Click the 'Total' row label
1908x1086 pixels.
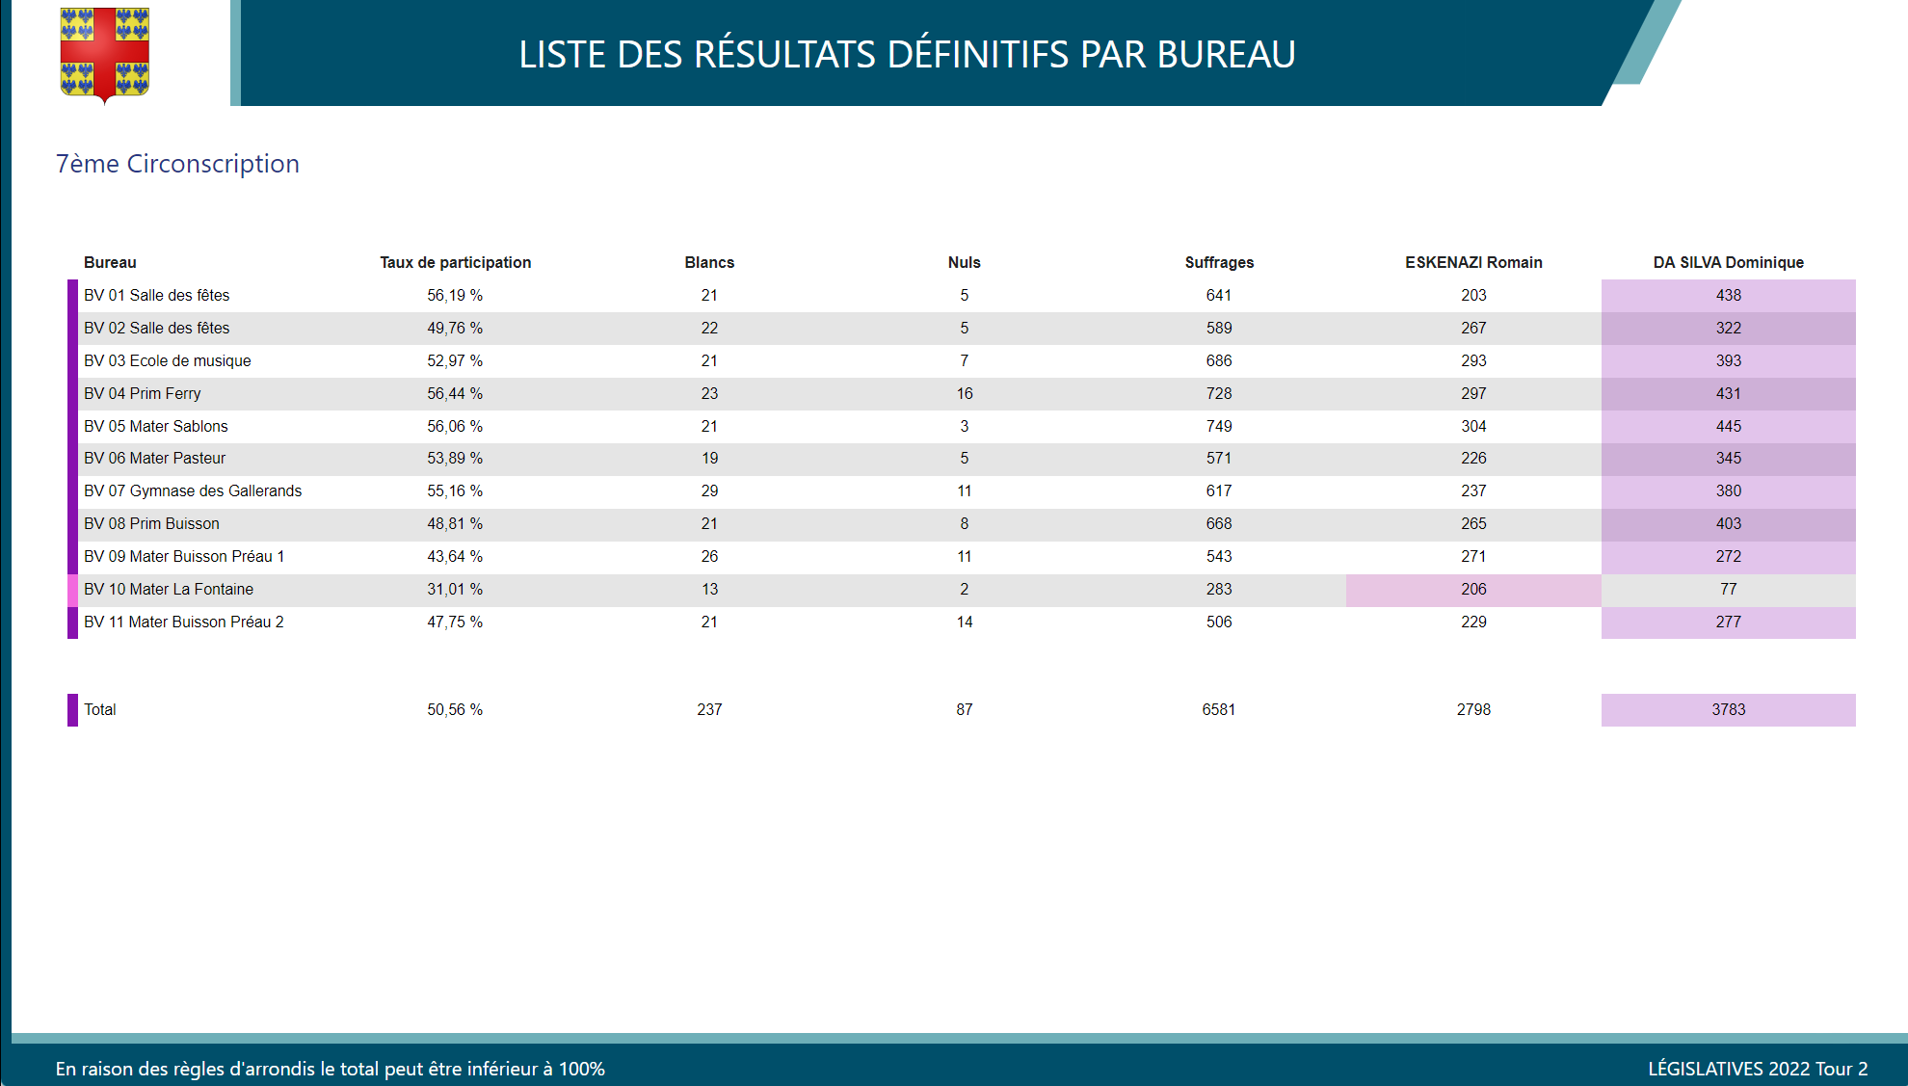point(99,709)
